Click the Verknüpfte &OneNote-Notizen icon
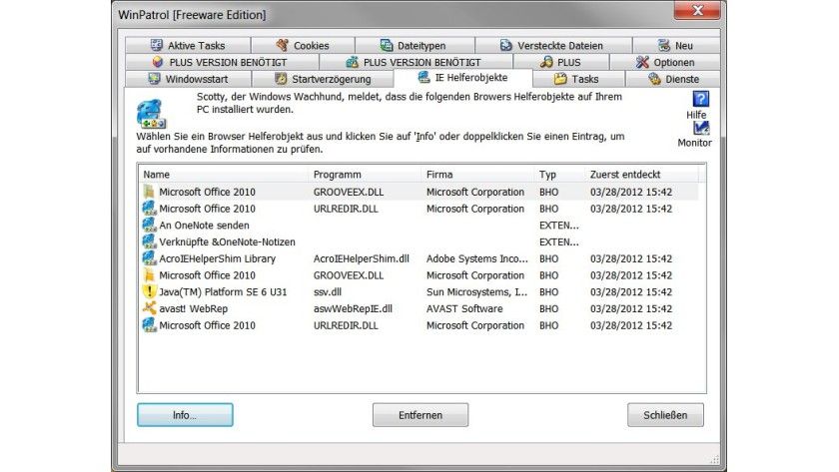 point(149,241)
